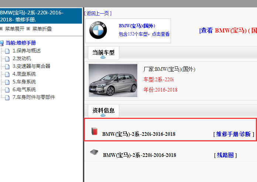
Task: Click the page icon beside 4.底盘系统
Action: 7,74
